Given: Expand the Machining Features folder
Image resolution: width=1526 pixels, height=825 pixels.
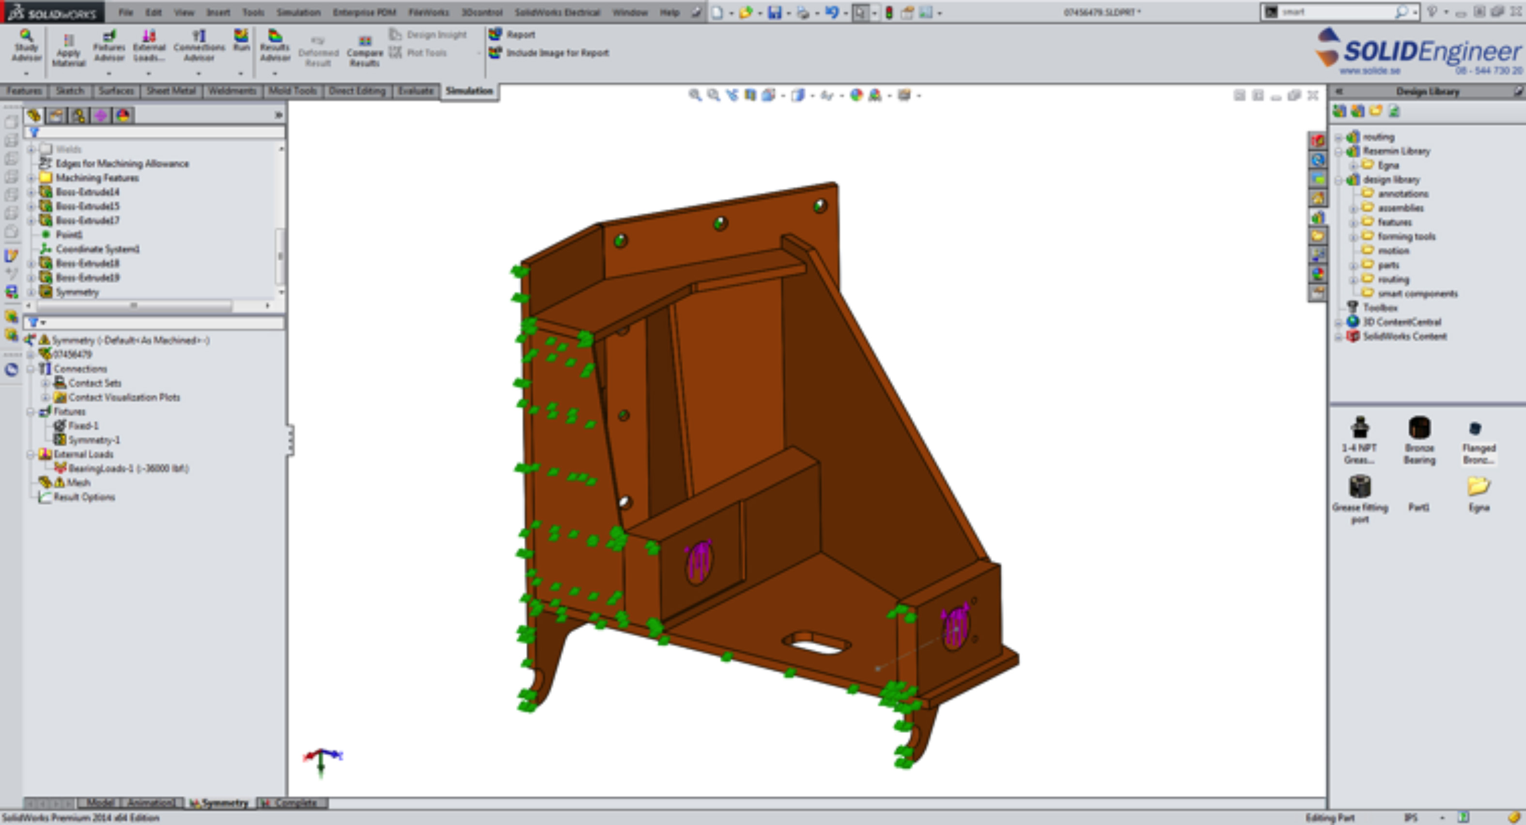Looking at the screenshot, I should 31,178.
